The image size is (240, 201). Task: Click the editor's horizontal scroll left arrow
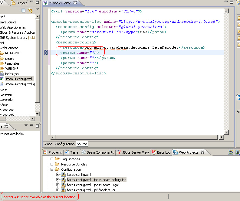click(53, 137)
